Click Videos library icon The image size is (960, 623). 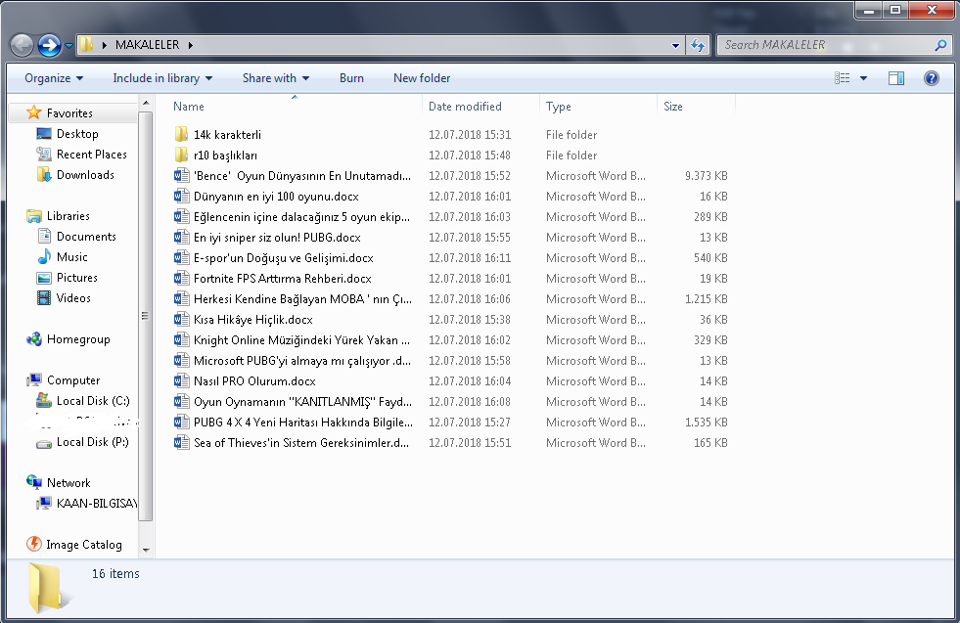click(43, 298)
